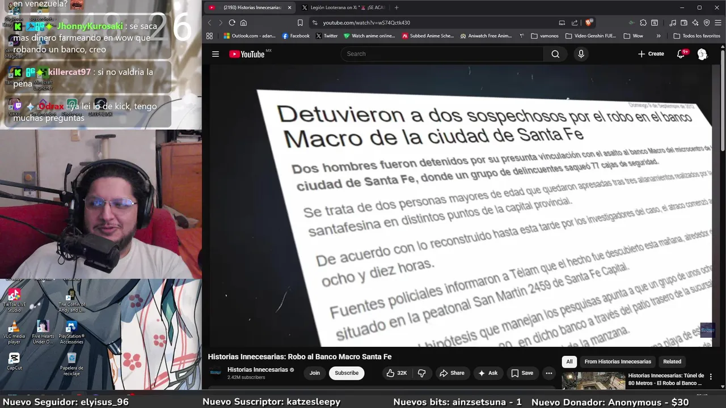This screenshot has width=726, height=408.
Task: Open the Twitter bookmark
Action: [326, 36]
